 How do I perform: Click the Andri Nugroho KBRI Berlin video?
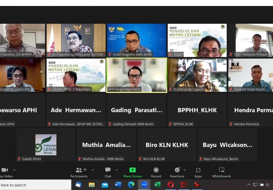[x=136, y=40]
